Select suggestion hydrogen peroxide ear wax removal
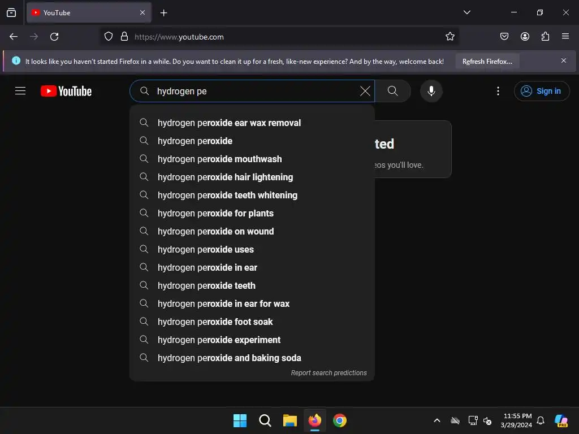Image resolution: width=579 pixels, height=434 pixels. 252,123
